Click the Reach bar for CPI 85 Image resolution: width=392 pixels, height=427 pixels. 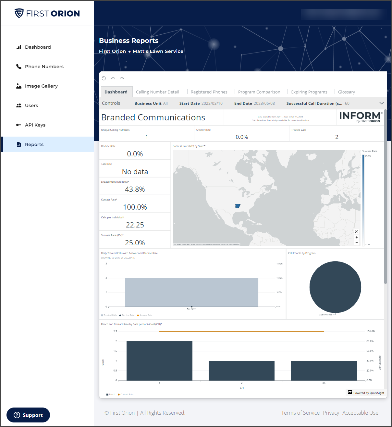[324, 371]
